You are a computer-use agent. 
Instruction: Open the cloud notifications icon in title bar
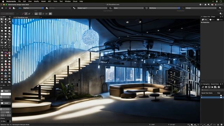(x=212, y=5)
